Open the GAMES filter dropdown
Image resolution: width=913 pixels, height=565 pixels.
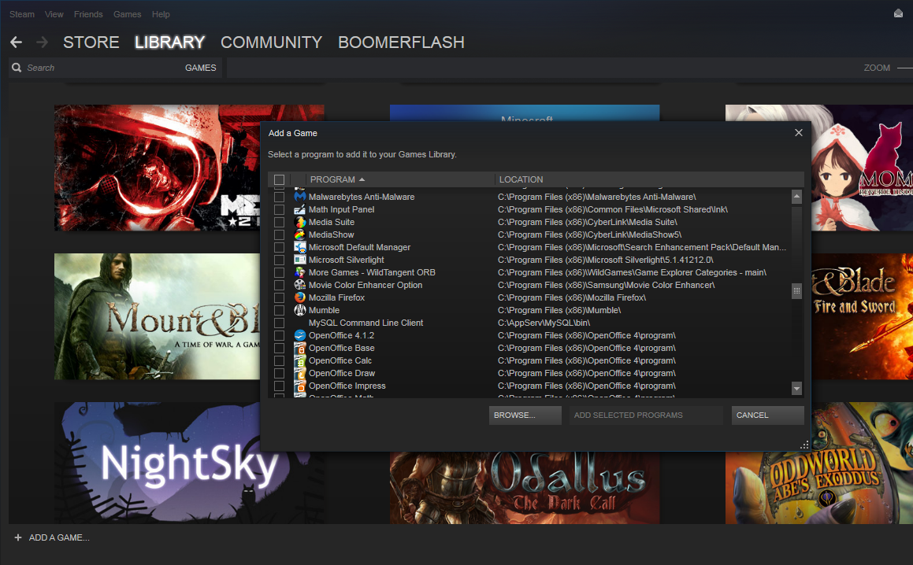[200, 68]
